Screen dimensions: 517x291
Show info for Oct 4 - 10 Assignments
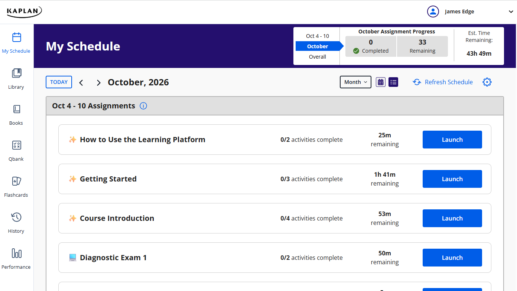(143, 106)
